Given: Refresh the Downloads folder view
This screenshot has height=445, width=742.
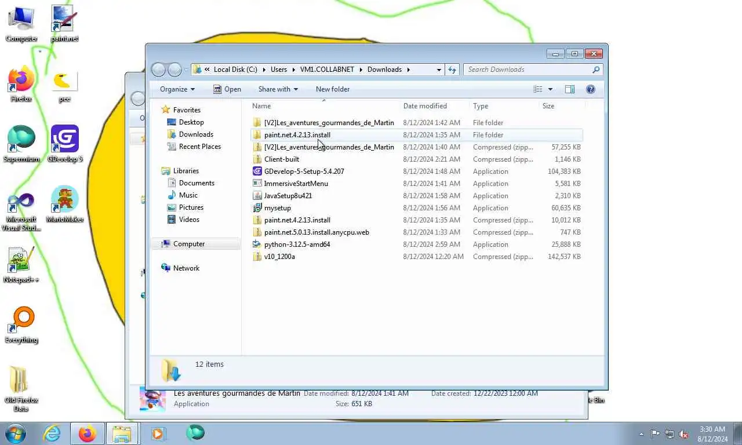Looking at the screenshot, I should (x=452, y=70).
